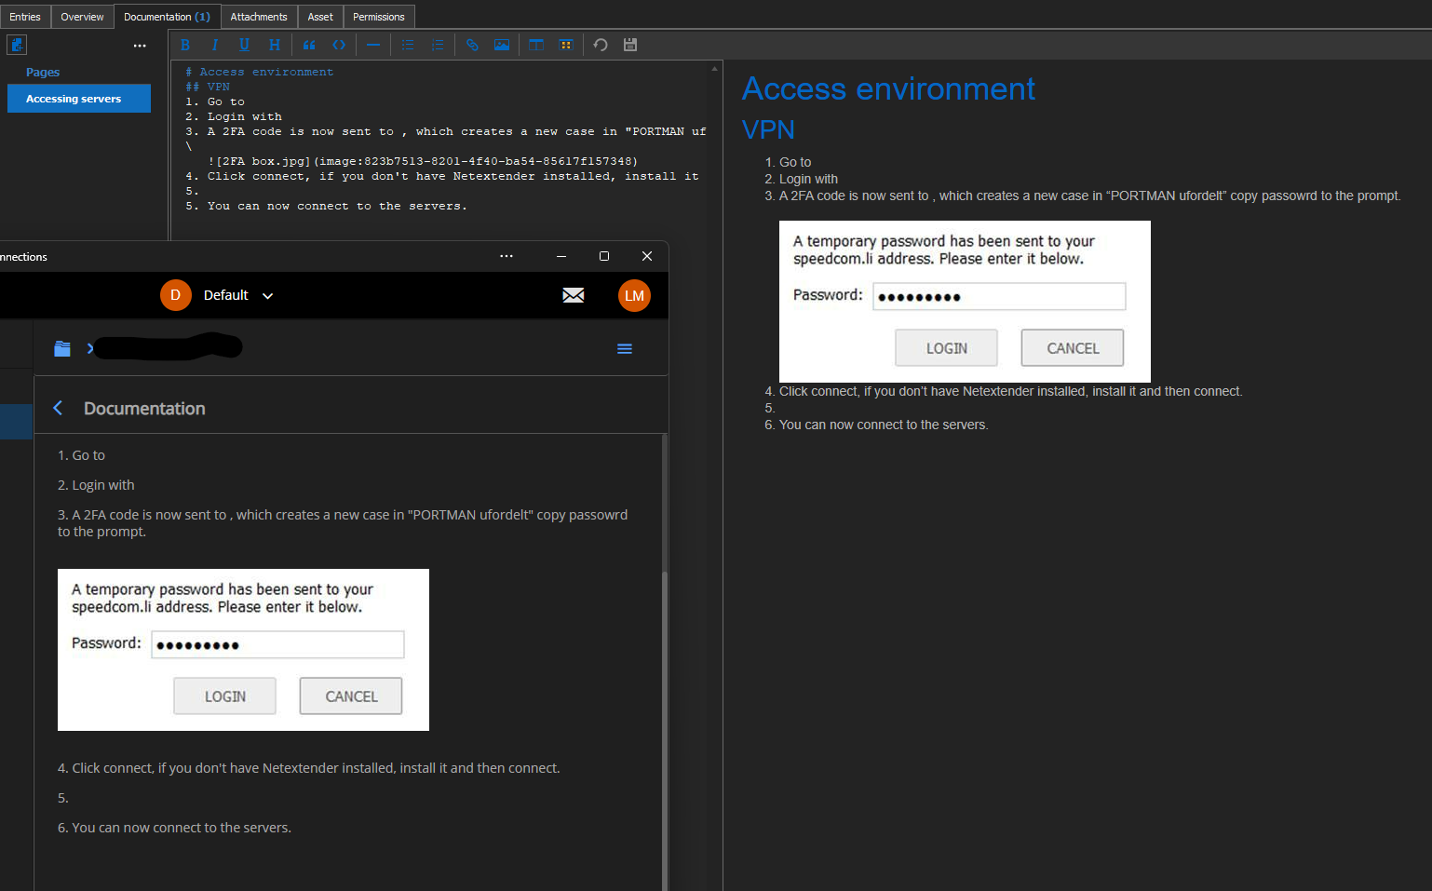1432x891 pixels.
Task: Insert a code block with the brackets icon
Action: (339, 45)
